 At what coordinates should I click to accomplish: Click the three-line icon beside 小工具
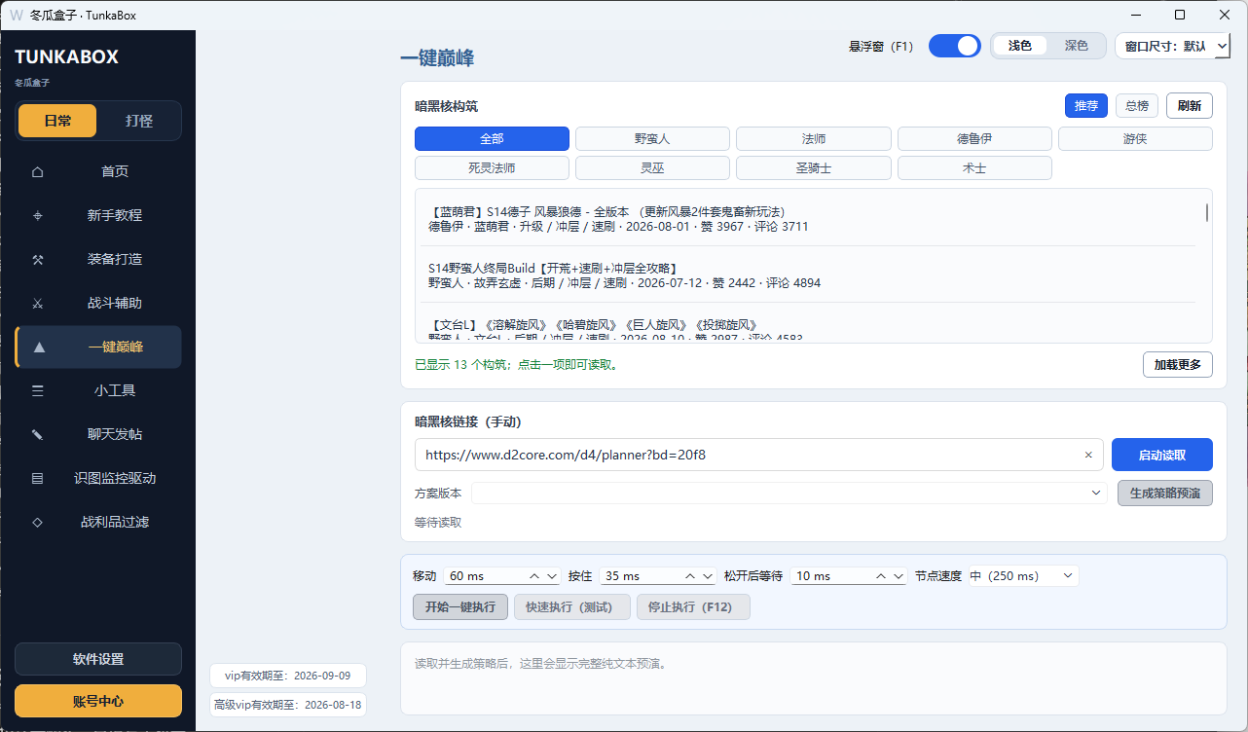point(37,391)
